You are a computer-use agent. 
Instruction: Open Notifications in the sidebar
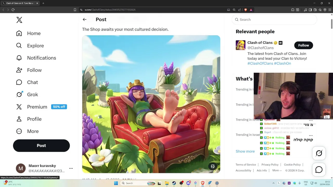click(36, 58)
